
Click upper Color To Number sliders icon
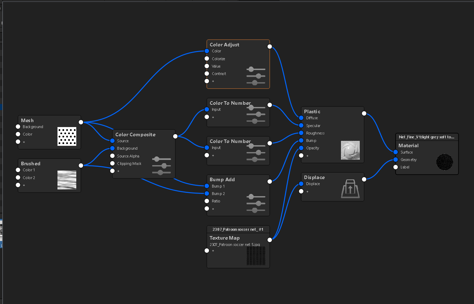(x=256, y=114)
